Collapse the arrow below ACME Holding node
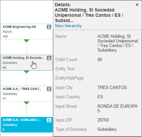 click(27, 72)
